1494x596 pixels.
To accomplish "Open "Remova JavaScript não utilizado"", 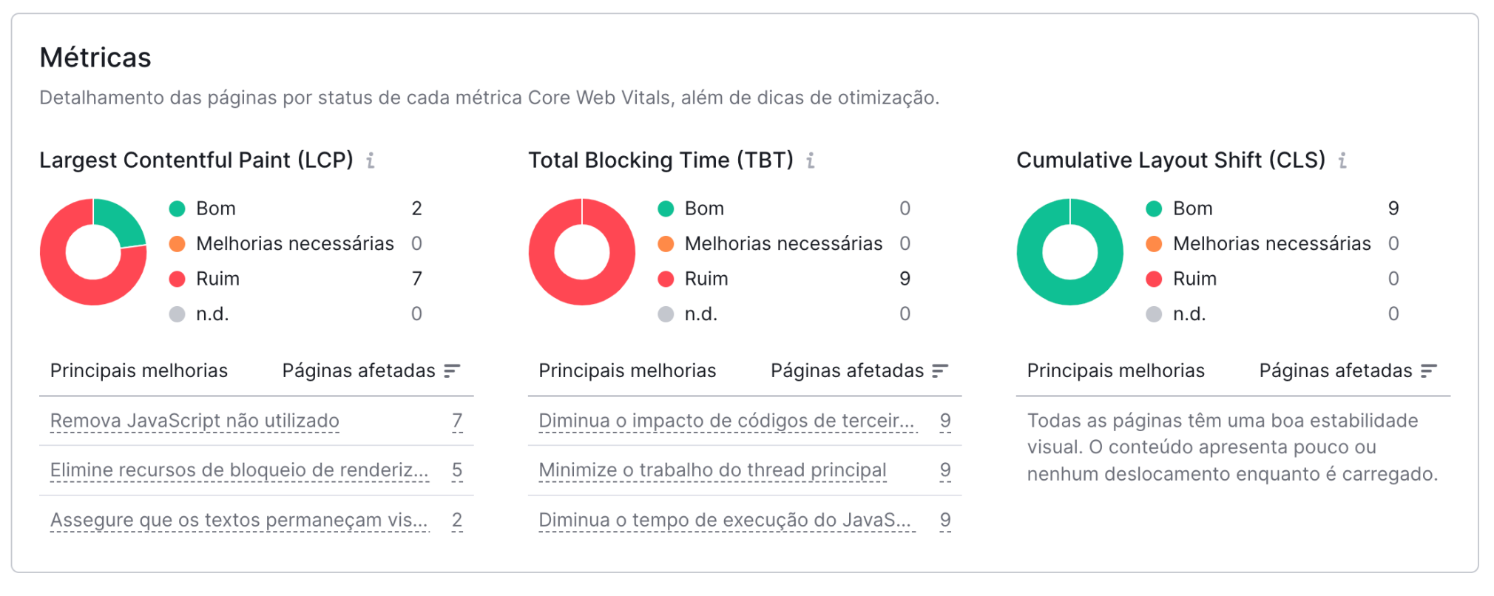I will (x=194, y=419).
